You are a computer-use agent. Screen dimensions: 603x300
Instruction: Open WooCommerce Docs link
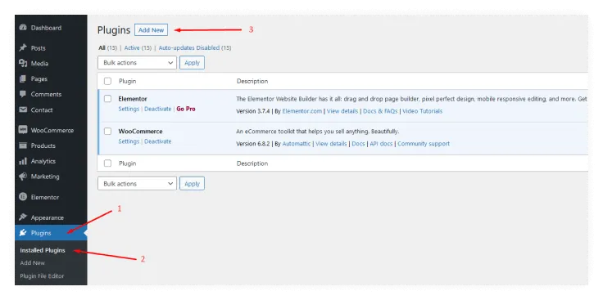tap(358, 144)
